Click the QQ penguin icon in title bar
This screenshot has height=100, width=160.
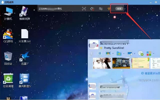coord(3,2)
